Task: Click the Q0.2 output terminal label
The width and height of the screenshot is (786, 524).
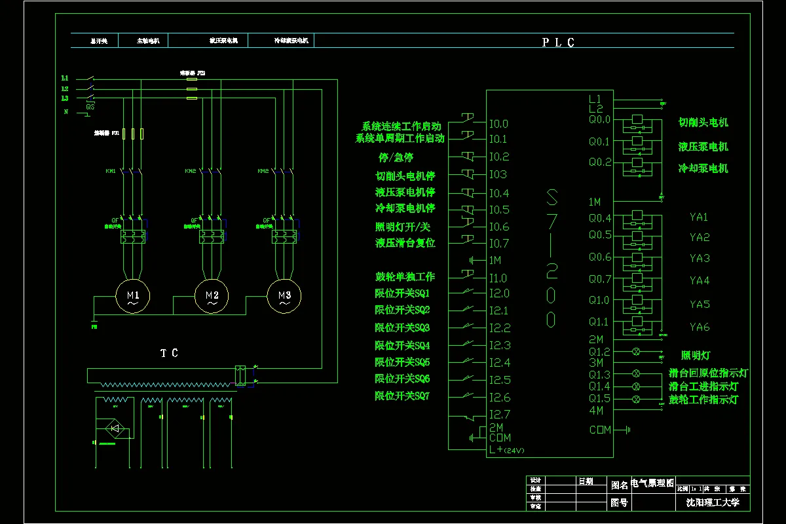Action: (x=599, y=162)
